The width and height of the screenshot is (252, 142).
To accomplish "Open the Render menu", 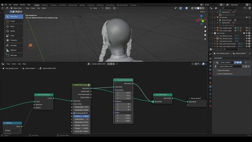I will click(x=16, y=5).
